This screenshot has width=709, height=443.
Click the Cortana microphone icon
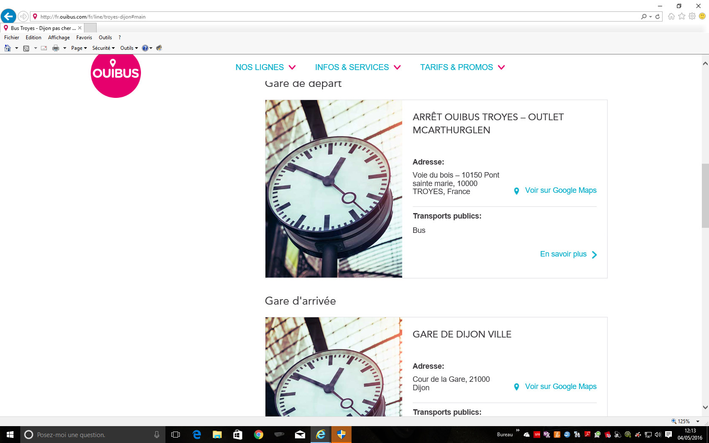(157, 435)
